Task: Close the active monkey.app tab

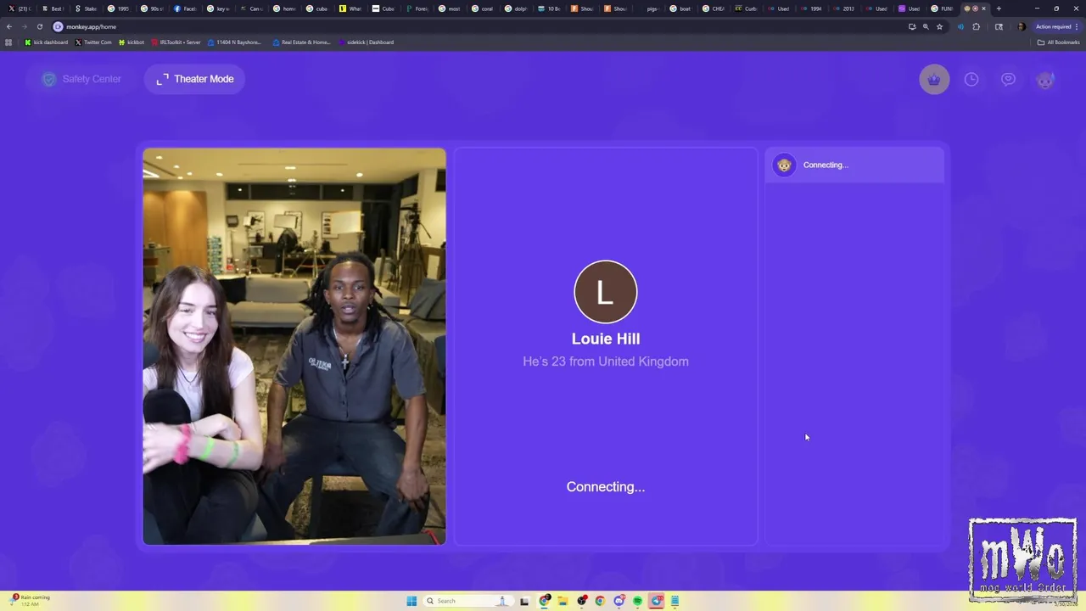Action: coord(983,8)
